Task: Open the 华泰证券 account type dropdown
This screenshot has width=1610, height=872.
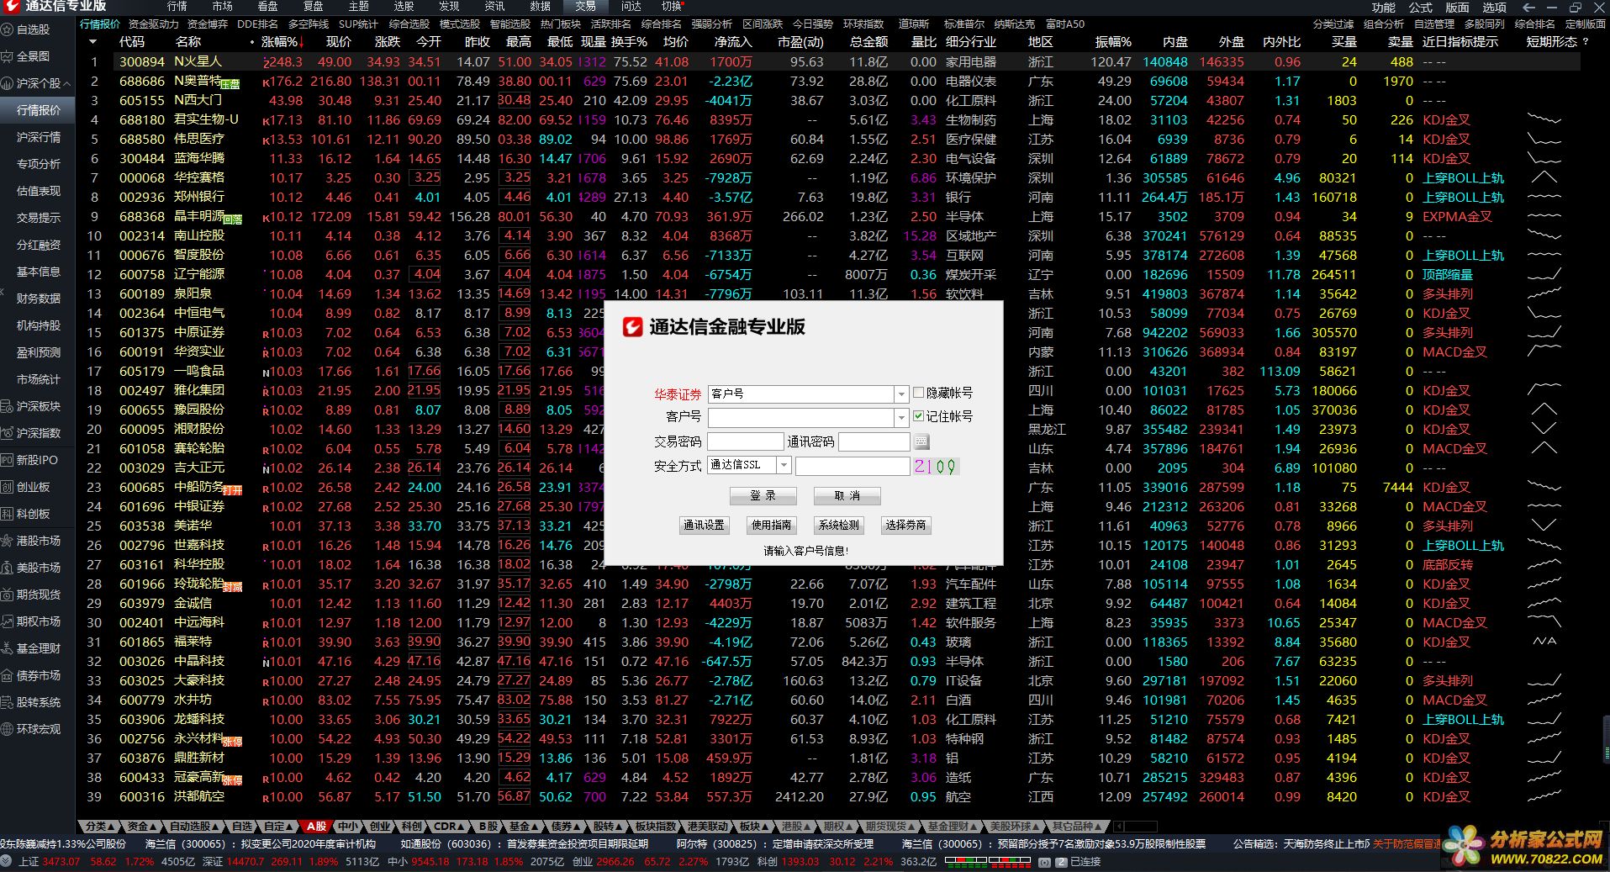Action: point(901,394)
